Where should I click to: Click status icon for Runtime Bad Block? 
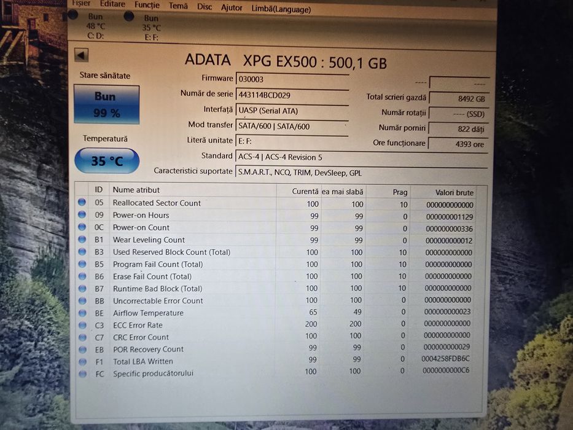click(x=82, y=289)
